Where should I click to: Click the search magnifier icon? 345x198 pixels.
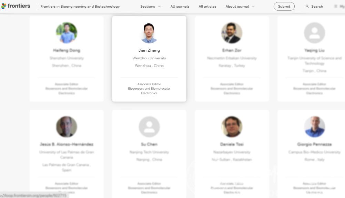pos(307,7)
